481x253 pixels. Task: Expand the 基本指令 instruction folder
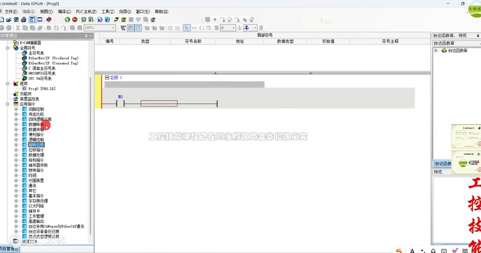pyautogui.click(x=16, y=196)
